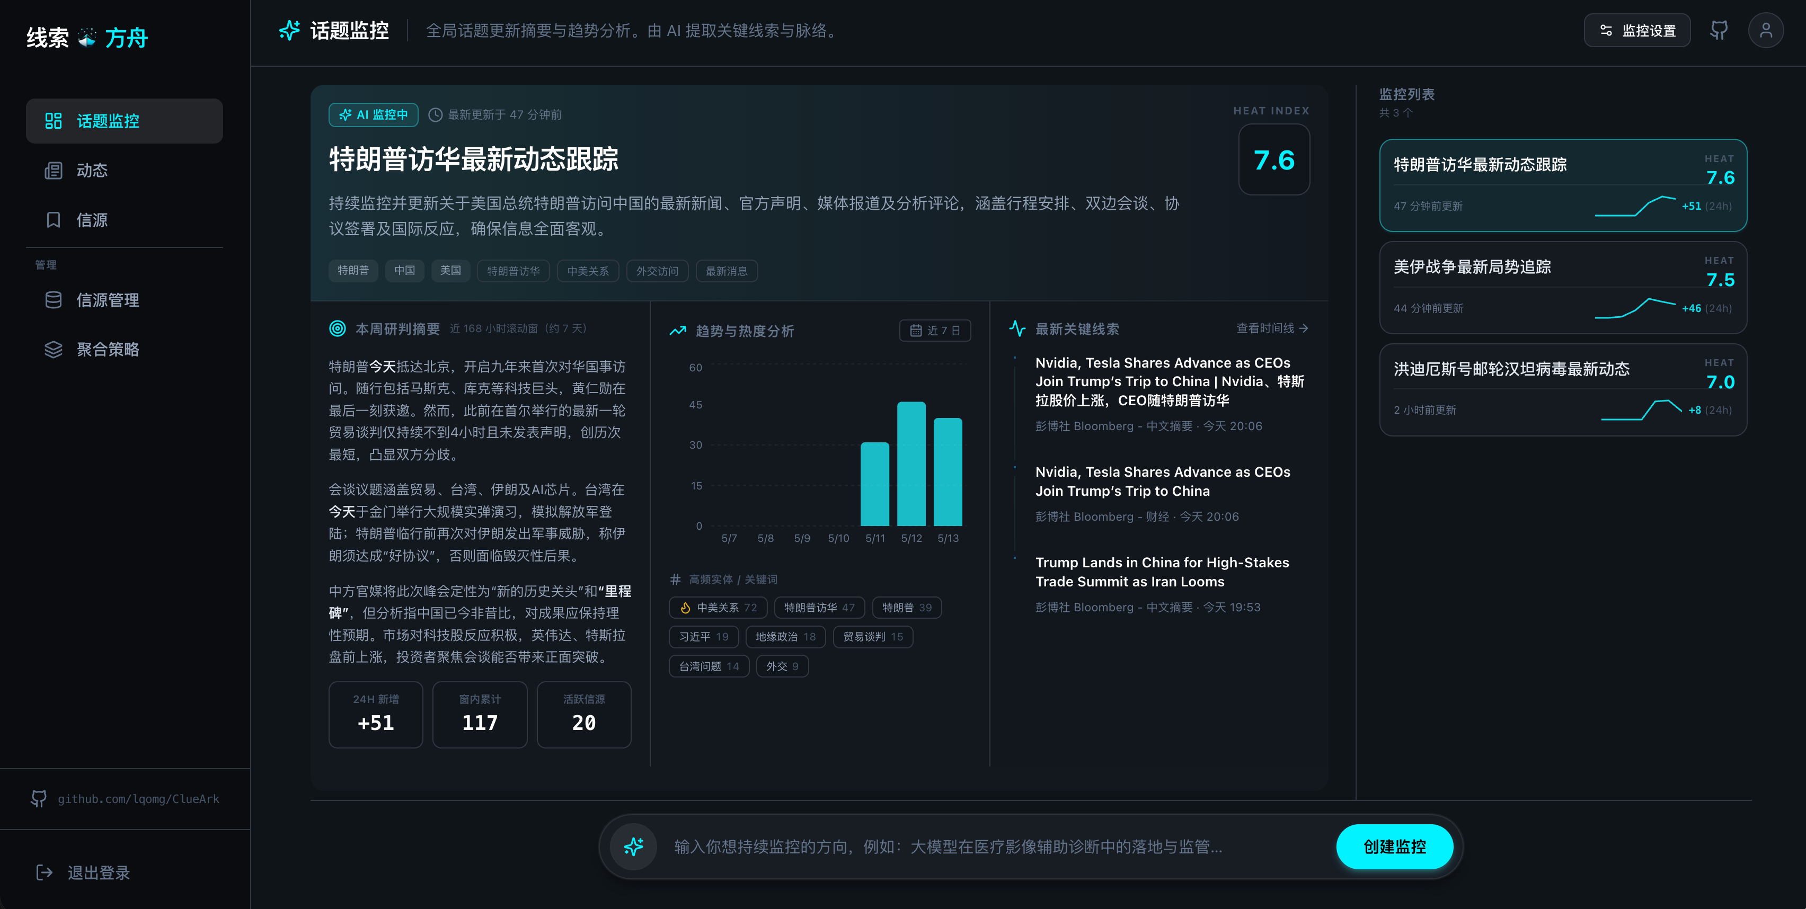Click the trend arrow icon beside 趋势与热度分析
Image resolution: width=1806 pixels, height=909 pixels.
677,331
